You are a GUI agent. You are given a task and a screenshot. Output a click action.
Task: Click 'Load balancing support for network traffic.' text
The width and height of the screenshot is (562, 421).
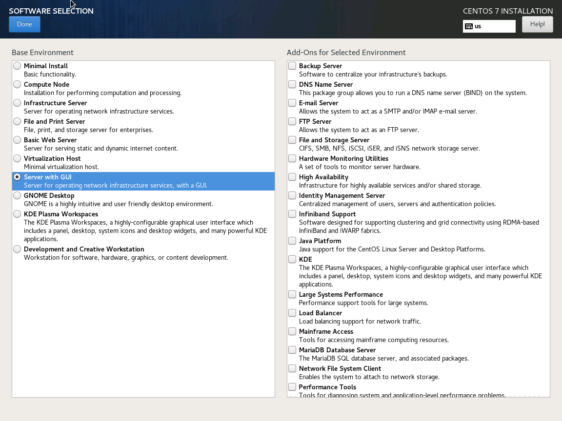tap(360, 322)
